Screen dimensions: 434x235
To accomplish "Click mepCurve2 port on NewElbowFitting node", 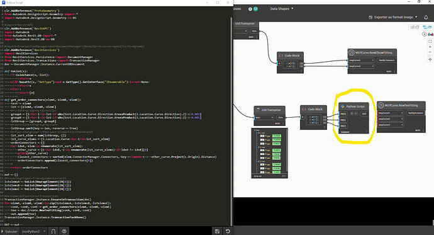I will tap(361, 66).
